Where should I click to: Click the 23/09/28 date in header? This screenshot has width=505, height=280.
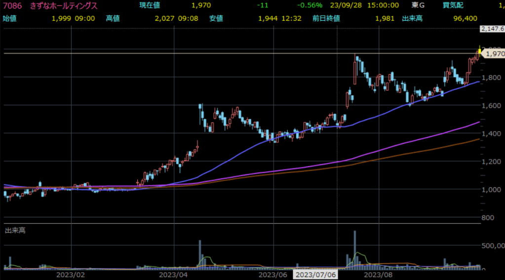[x=344, y=5]
